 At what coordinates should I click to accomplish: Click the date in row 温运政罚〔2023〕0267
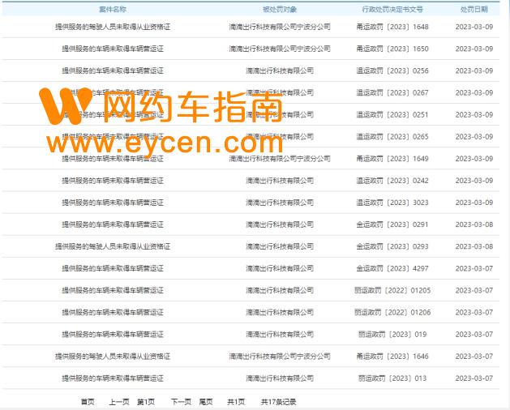pyautogui.click(x=474, y=92)
